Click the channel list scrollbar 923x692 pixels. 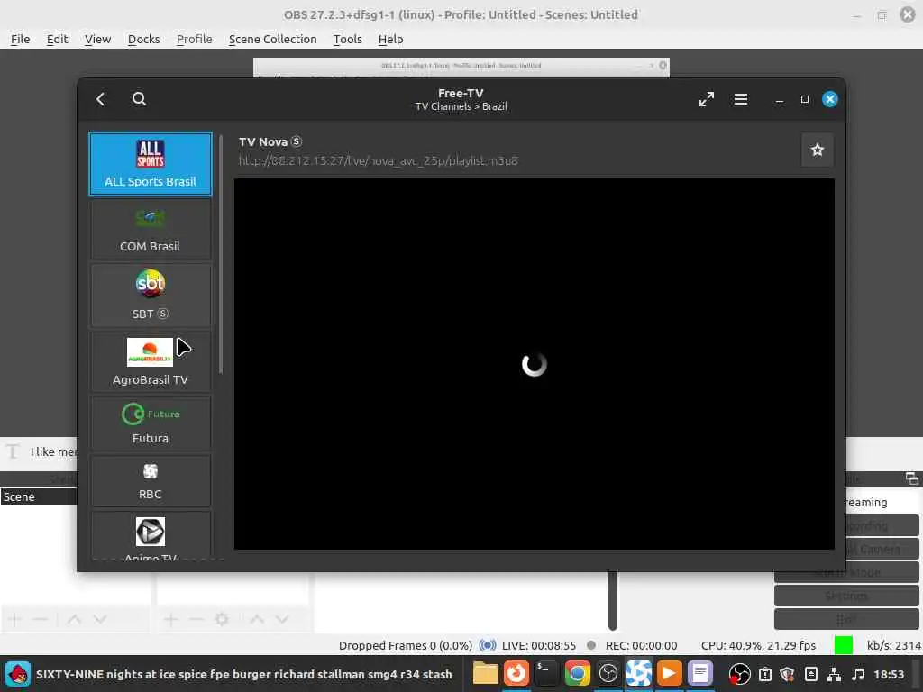221,254
